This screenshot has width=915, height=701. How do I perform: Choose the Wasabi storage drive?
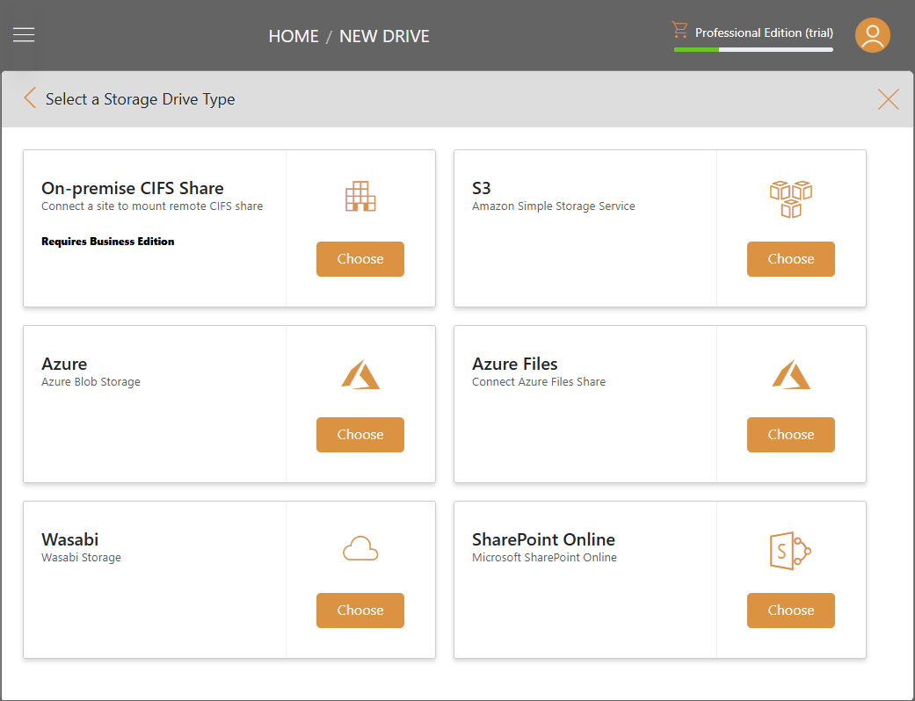point(360,610)
